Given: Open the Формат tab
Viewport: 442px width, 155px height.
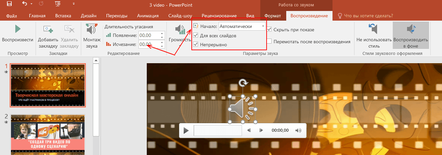Looking at the screenshot, I should coord(273,16).
